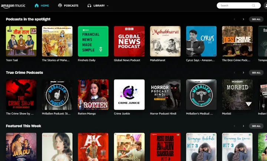Click the search magnifier icon
Viewport: 267px width, 161px height.
click(x=254, y=6)
